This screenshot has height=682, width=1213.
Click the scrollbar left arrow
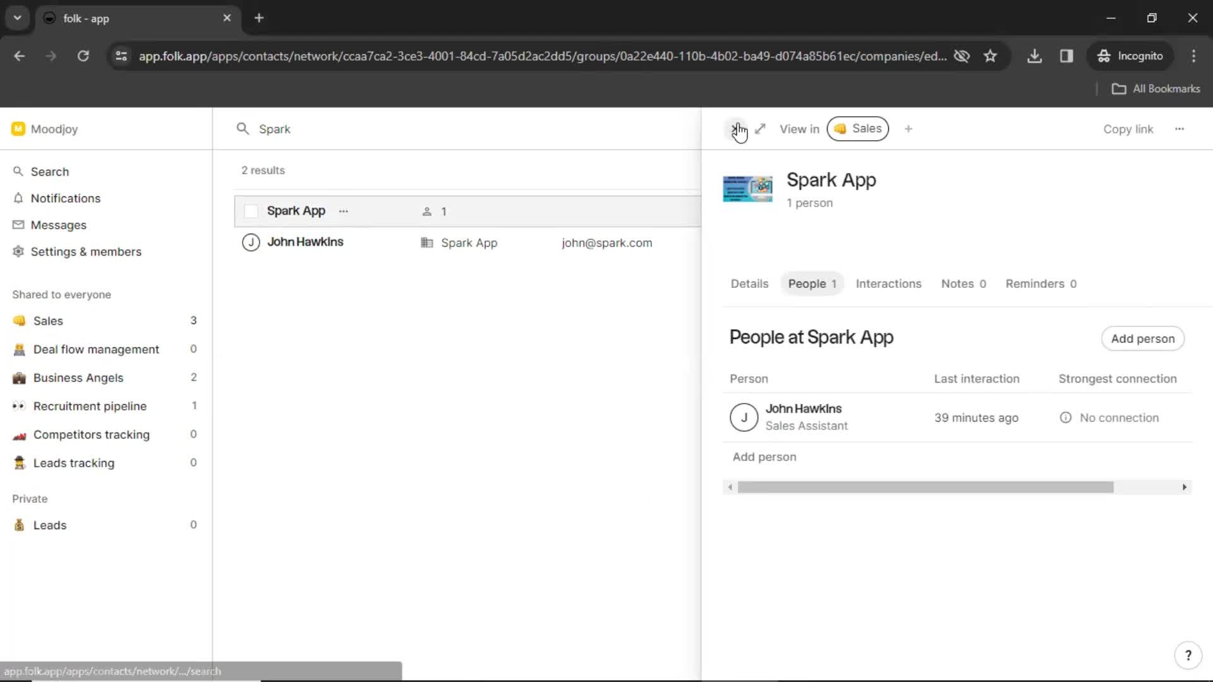(730, 487)
